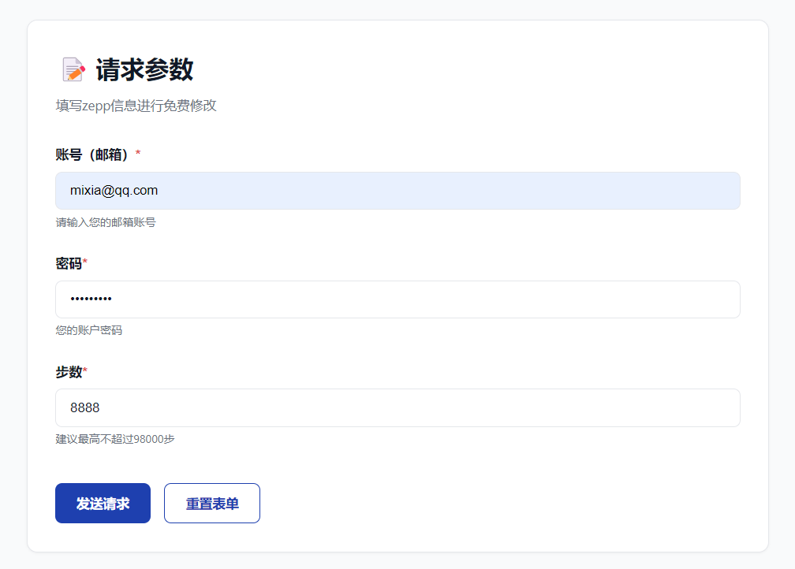This screenshot has height=569, width=795.
Task: Click the subtitle 填写zepp信息进行免费修改
Action: pos(136,106)
